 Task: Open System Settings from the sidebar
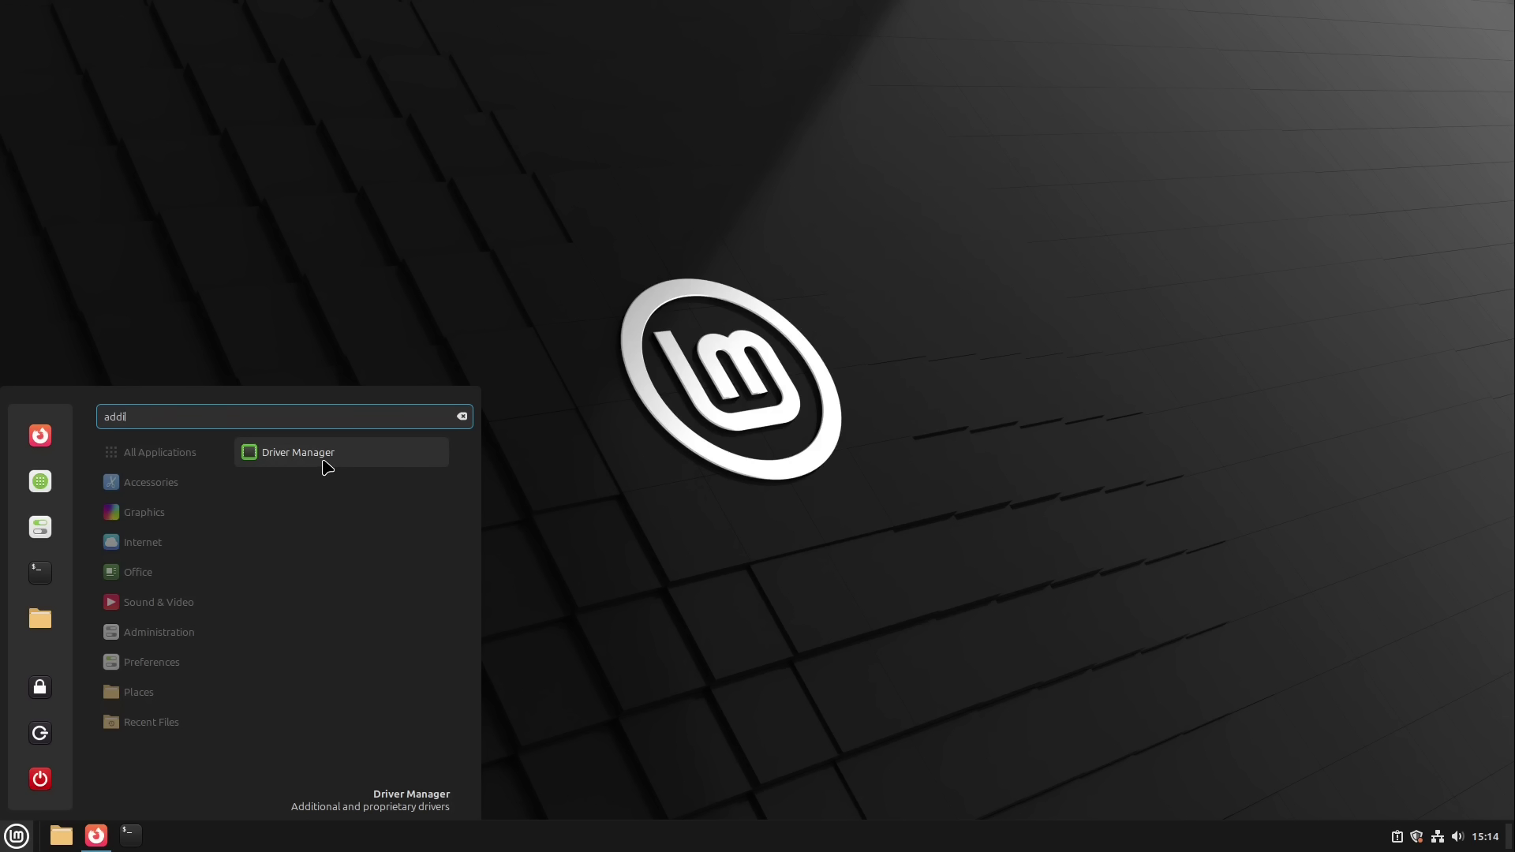click(x=40, y=527)
